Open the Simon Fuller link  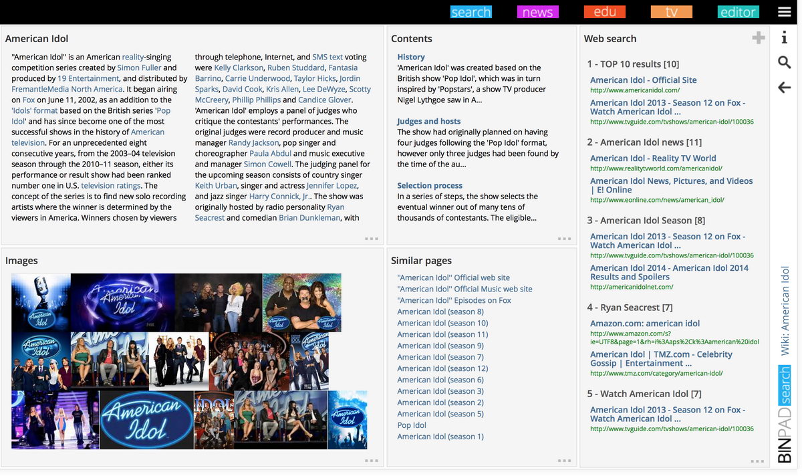click(x=139, y=68)
